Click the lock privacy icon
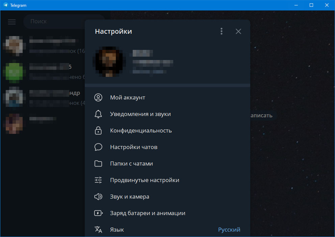335x237 pixels. (x=98, y=130)
